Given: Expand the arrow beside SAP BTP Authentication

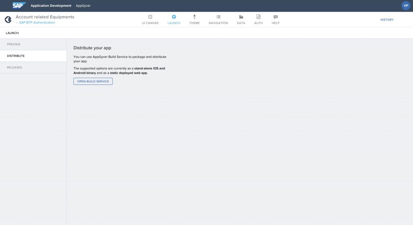Looking at the screenshot, I should [x=17, y=23].
